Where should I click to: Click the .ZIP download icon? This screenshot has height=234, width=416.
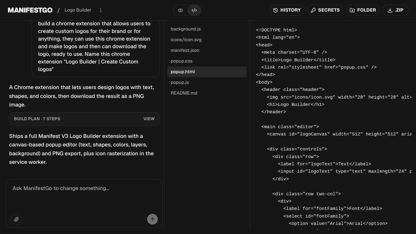pyautogui.click(x=390, y=10)
